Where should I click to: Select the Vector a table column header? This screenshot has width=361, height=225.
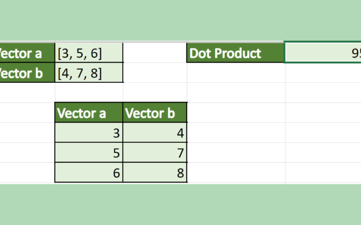89,113
